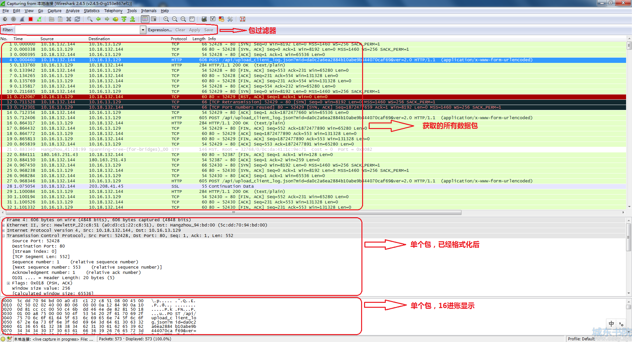Go forward in packet history
The height and width of the screenshot is (342, 632).
point(107,19)
